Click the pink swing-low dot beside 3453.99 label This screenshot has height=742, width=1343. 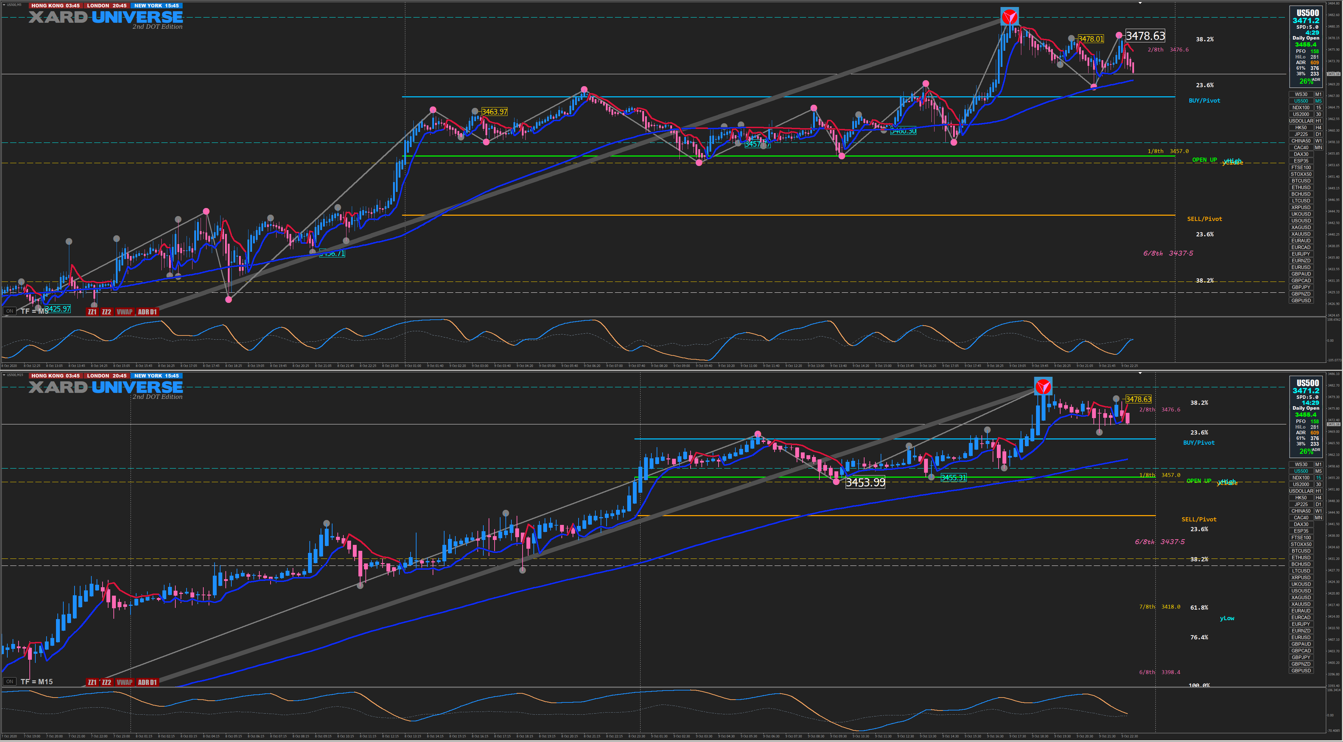click(836, 482)
